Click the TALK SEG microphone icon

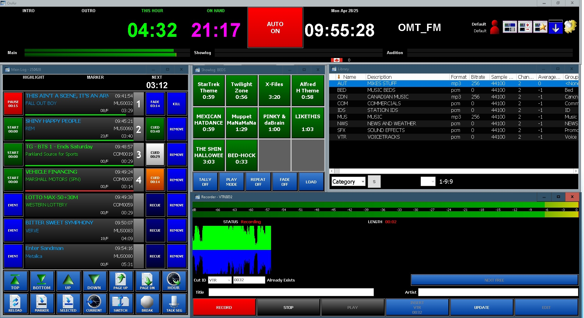click(174, 304)
